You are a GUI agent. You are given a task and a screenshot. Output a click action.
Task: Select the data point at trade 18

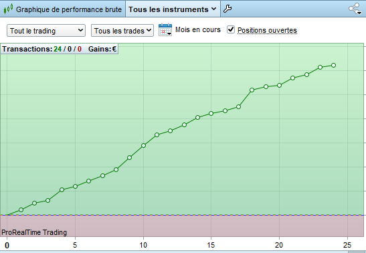coord(252,90)
